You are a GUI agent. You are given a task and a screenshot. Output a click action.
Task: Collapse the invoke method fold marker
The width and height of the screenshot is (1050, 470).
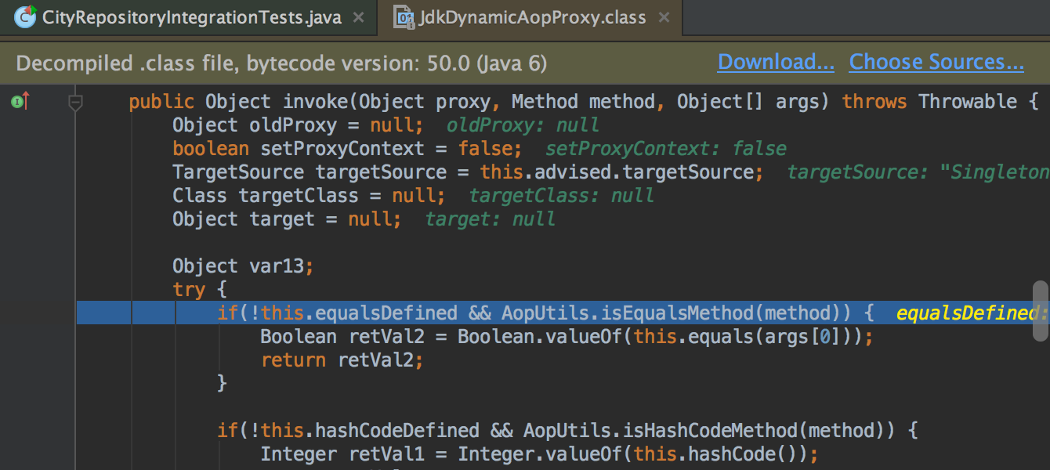(75, 102)
